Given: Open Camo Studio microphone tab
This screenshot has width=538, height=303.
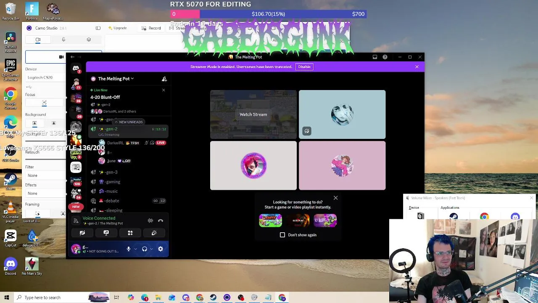Looking at the screenshot, I should pyautogui.click(x=63, y=40).
